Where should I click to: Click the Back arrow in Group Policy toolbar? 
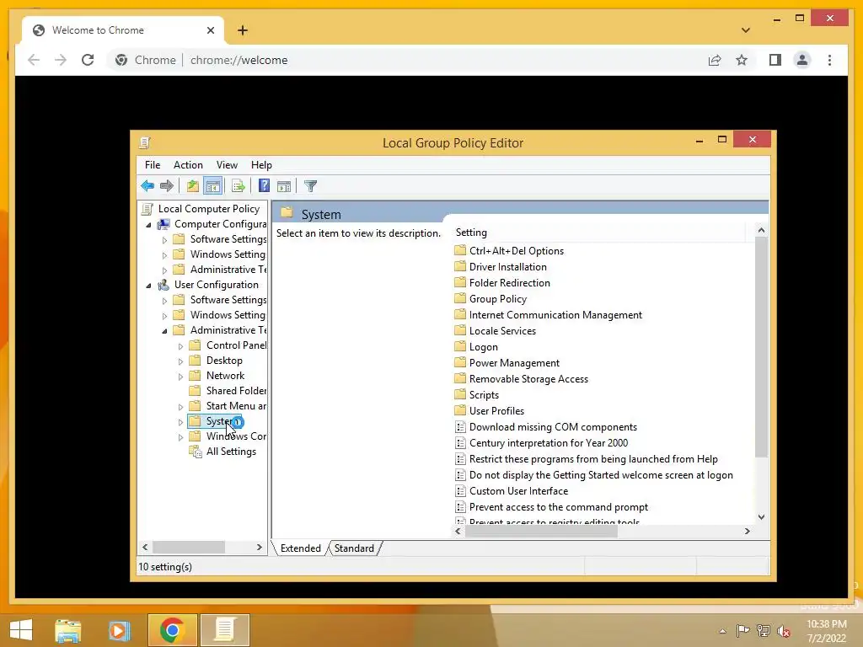pos(147,186)
